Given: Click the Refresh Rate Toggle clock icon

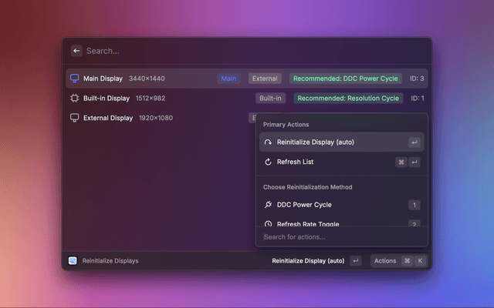Looking at the screenshot, I should point(269,224).
